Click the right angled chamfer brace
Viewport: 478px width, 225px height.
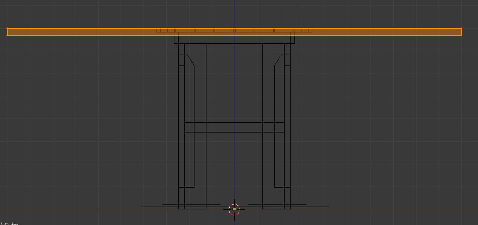coord(279,61)
